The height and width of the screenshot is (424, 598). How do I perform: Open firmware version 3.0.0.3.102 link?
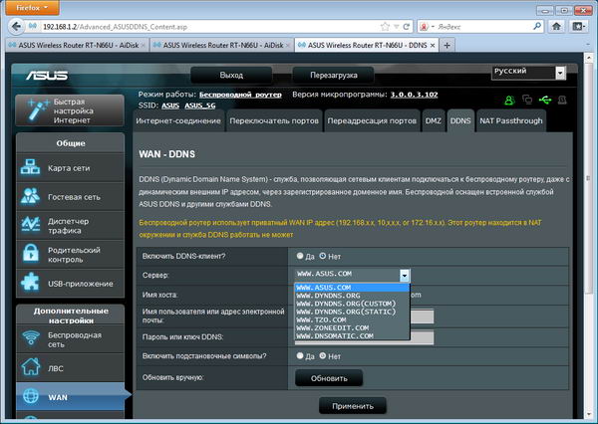tap(415, 95)
